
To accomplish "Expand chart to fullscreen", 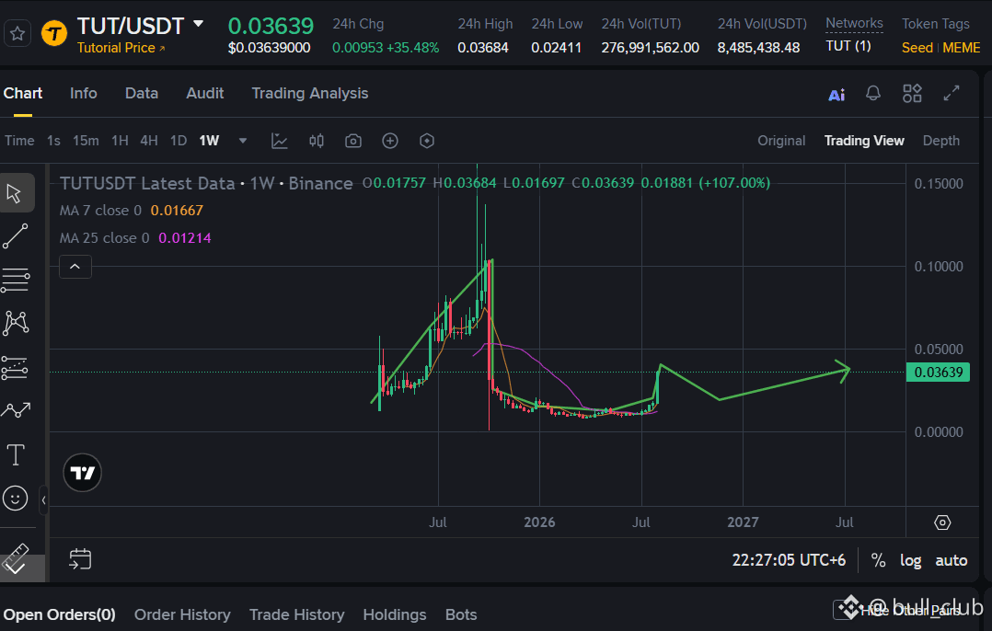I will tap(952, 94).
